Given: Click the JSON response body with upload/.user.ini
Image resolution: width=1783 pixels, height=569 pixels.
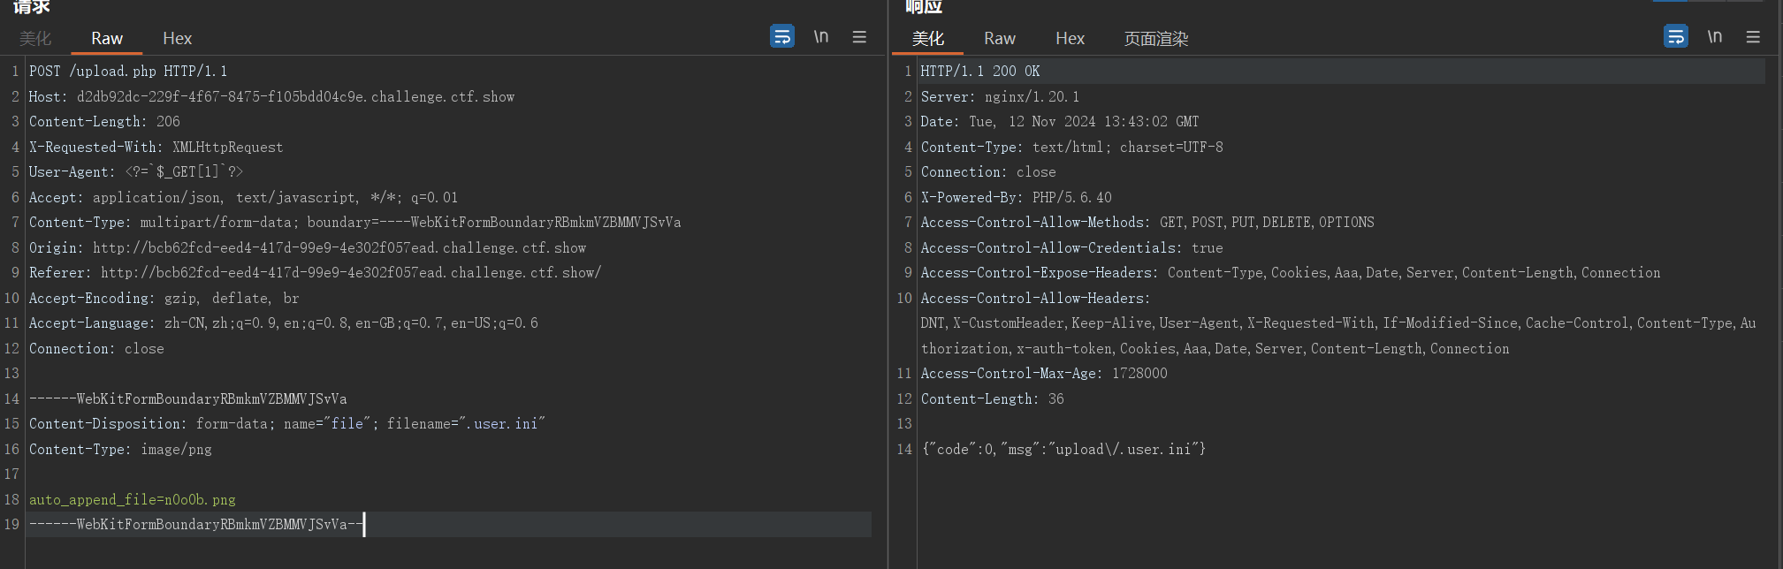Looking at the screenshot, I should 1063,449.
